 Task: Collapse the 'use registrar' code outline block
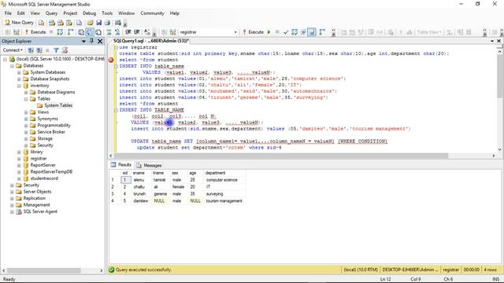116,47
